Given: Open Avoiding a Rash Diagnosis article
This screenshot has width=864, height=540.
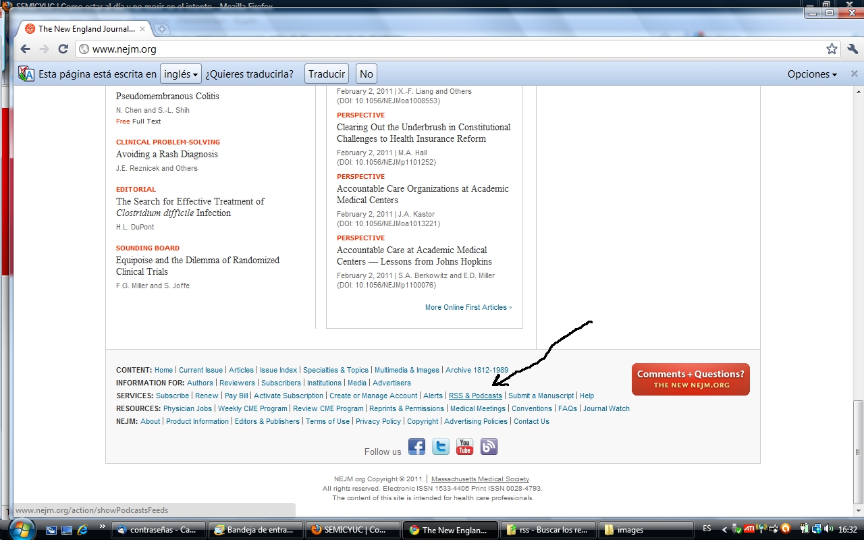Looking at the screenshot, I should pos(167,154).
